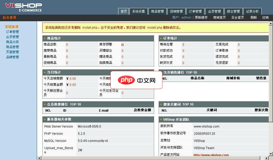
Task: Select 商品分类 in the left sidebar
Action: click(12, 42)
